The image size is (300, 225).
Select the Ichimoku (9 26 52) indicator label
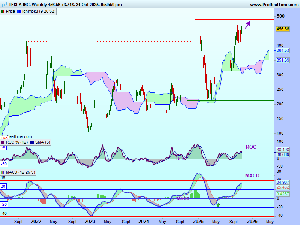tap(39, 11)
